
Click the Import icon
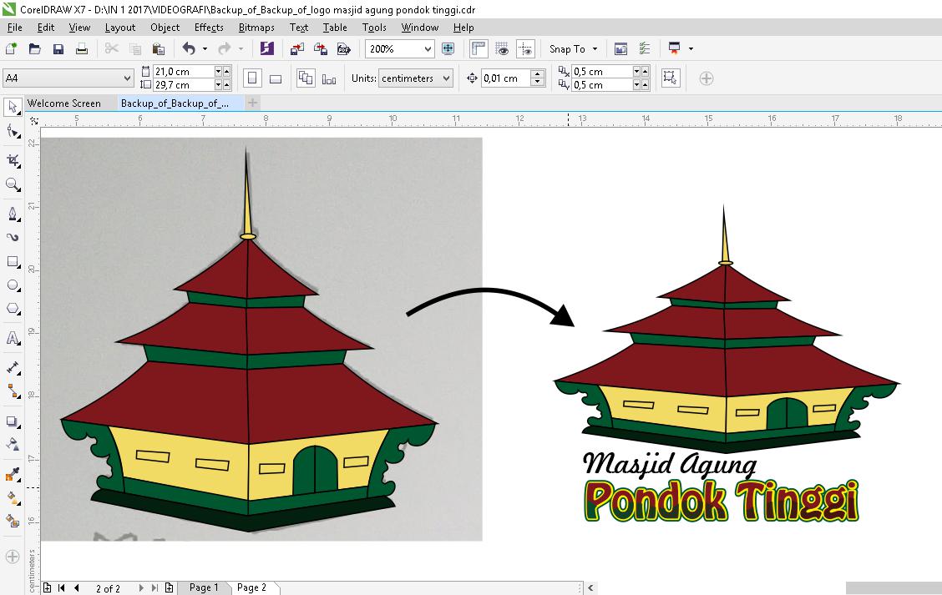pos(297,48)
